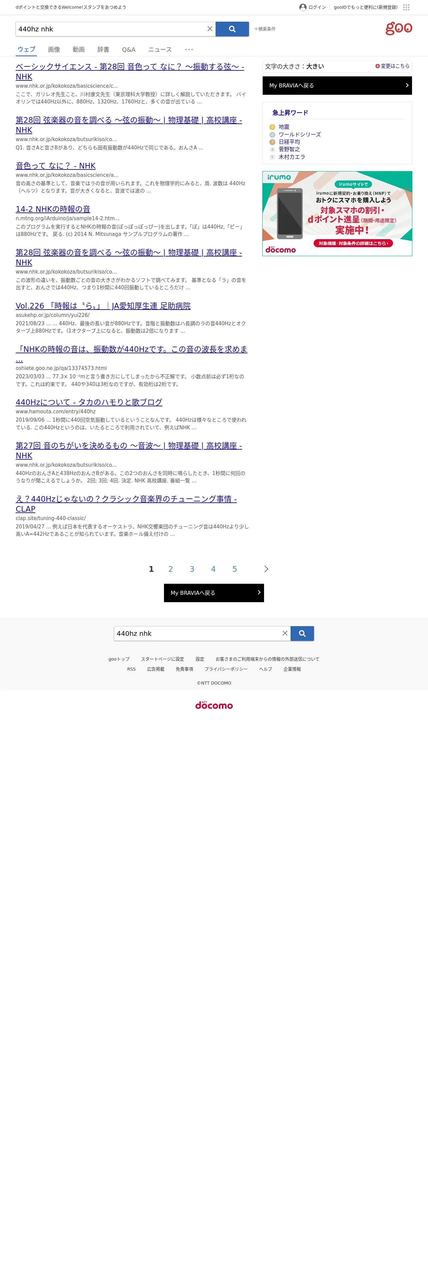This screenshot has height=1285, width=428.
Task: Click gooIDでもっと便利に(新規登録) link
Action: click(x=366, y=7)
